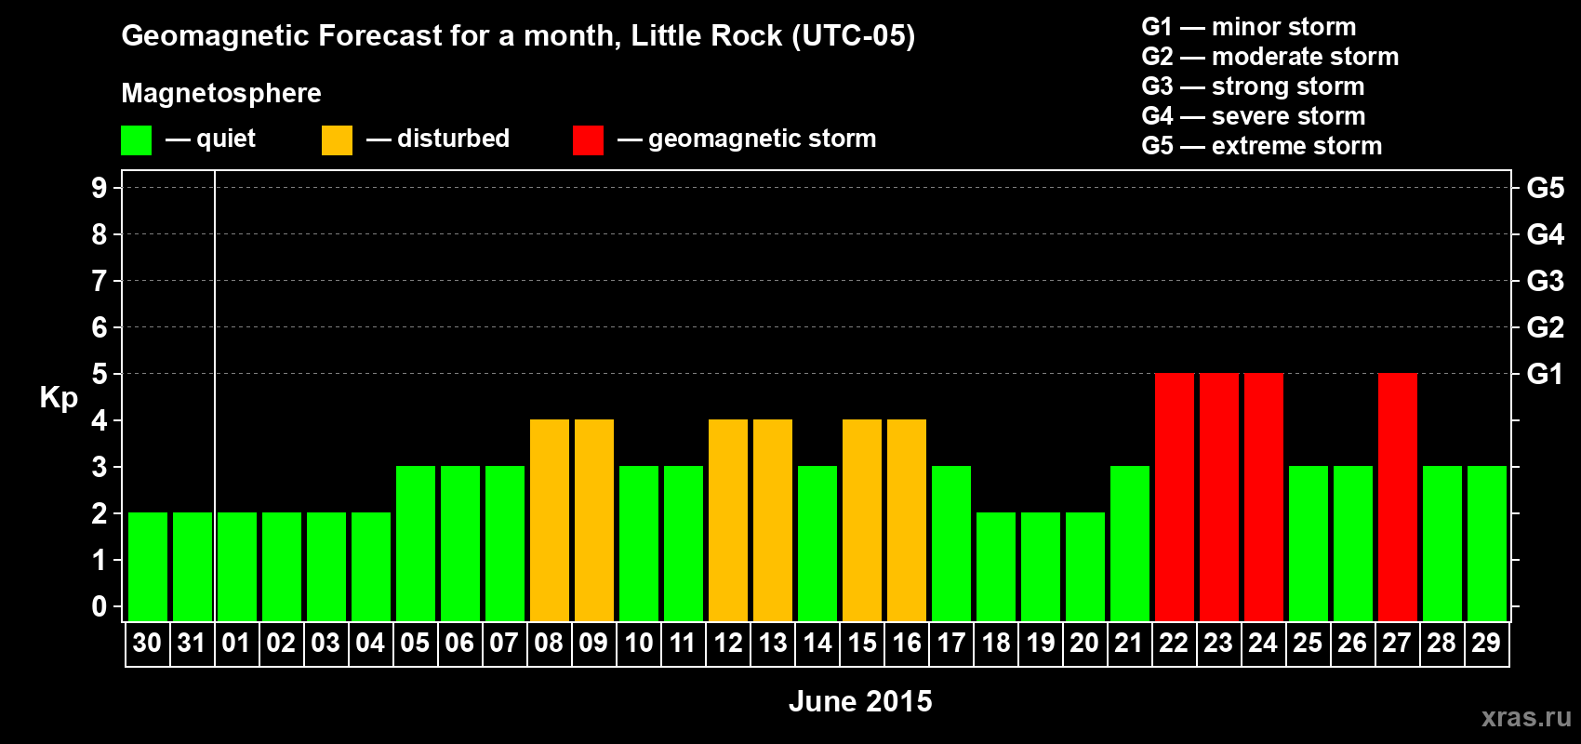Select the orange bar for day 09
The height and width of the screenshot is (744, 1581).
(x=594, y=520)
